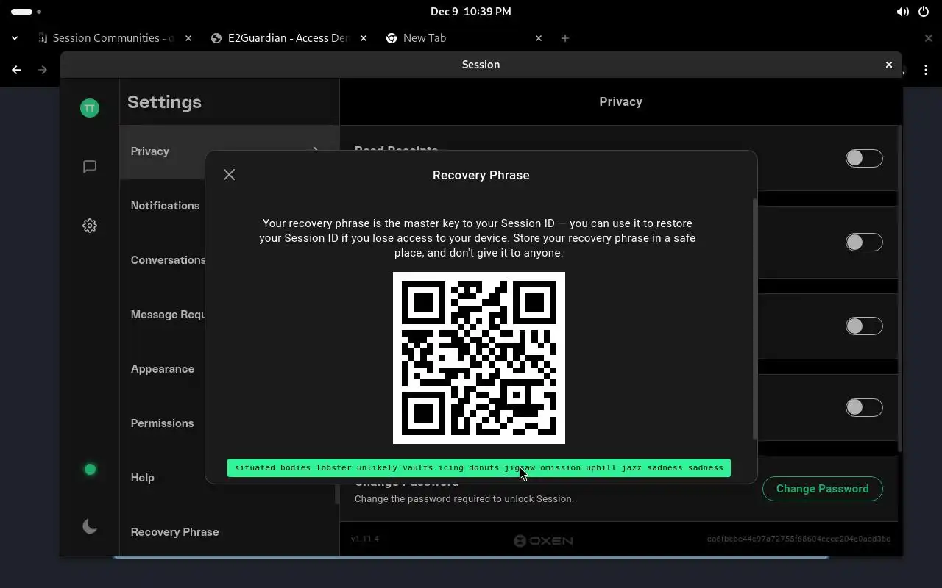Open the system volume icon
This screenshot has height=588, width=942.
click(x=902, y=12)
